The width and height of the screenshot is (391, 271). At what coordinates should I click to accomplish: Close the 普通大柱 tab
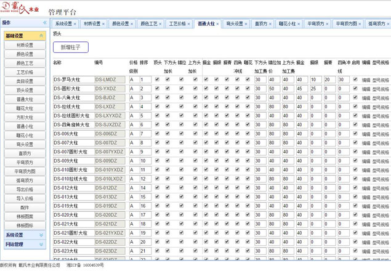click(x=217, y=24)
